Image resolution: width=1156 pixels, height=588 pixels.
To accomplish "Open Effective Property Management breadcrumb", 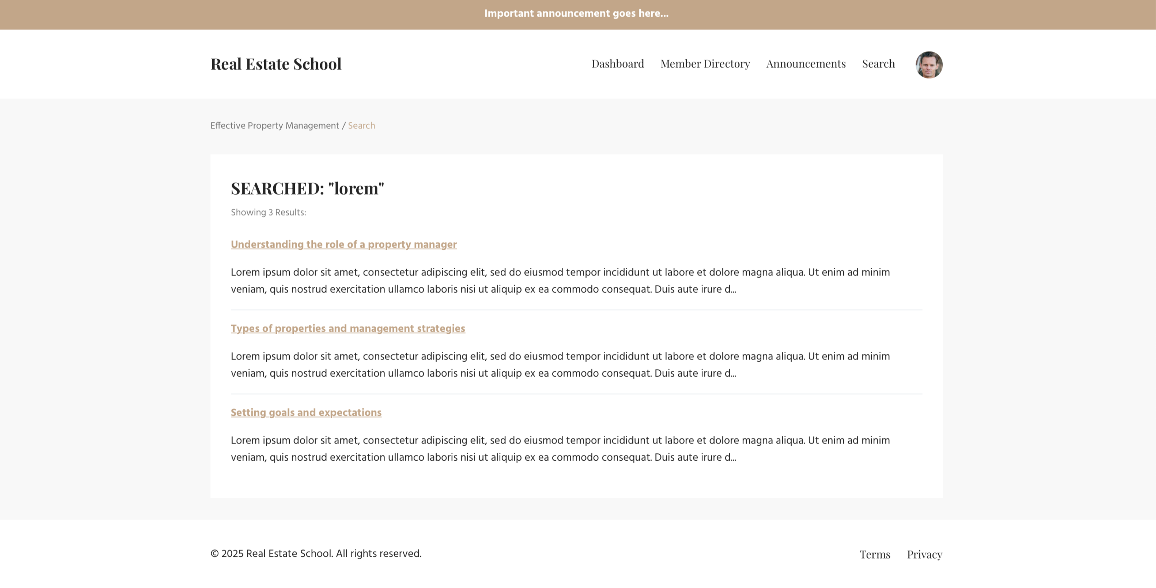I will [x=275, y=126].
